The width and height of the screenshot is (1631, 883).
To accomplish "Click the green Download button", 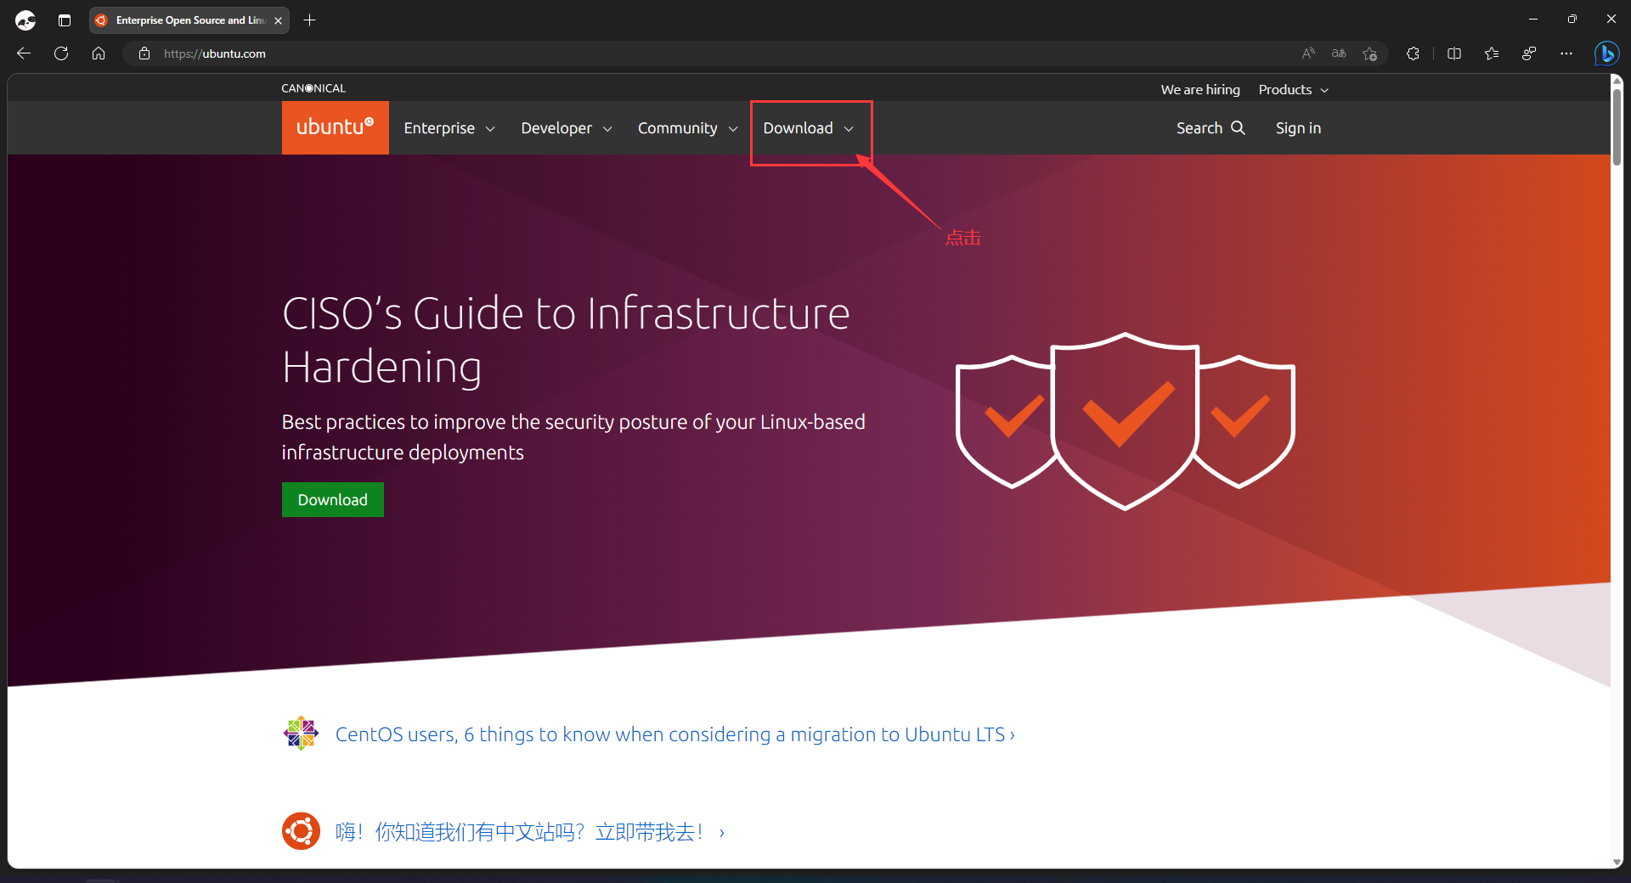I will [333, 500].
